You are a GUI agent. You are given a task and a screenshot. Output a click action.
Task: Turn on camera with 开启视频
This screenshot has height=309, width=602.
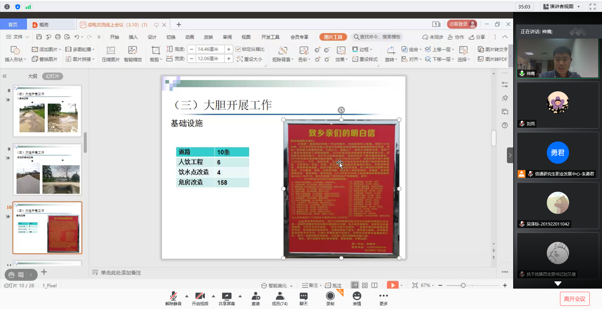(200, 296)
